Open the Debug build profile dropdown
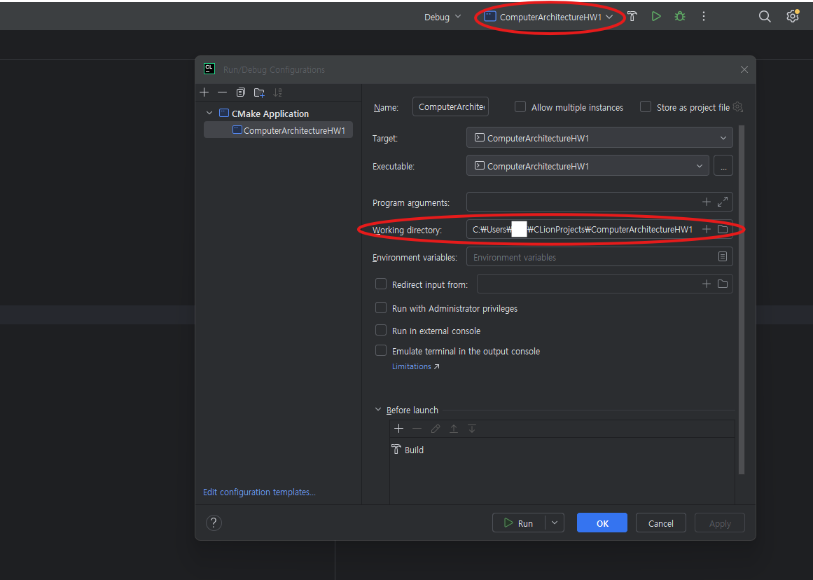This screenshot has height=580, width=813. click(x=443, y=17)
